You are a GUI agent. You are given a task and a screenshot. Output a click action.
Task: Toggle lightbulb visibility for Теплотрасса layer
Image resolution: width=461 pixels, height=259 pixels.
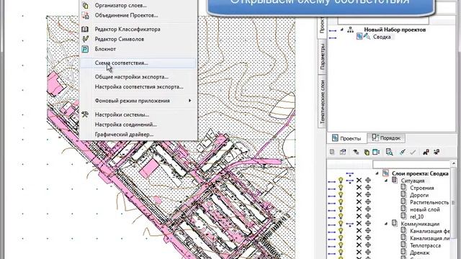coord(341,245)
